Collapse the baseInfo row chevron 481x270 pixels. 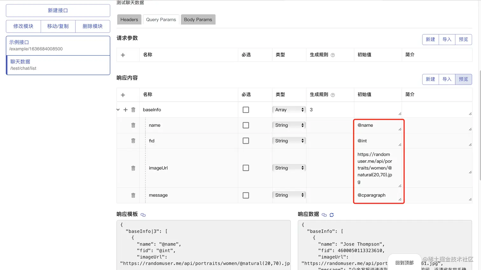(118, 109)
